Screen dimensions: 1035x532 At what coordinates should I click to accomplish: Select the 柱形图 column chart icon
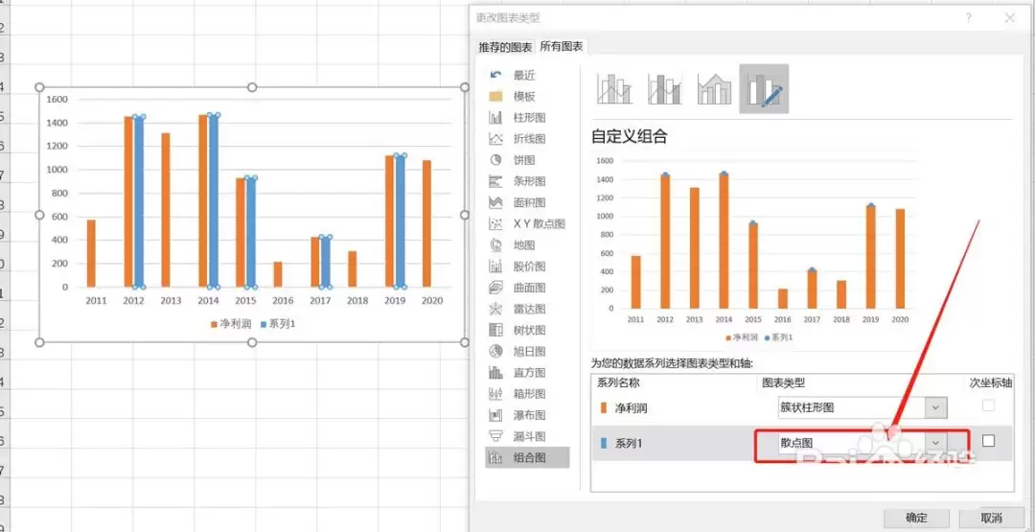(495, 118)
